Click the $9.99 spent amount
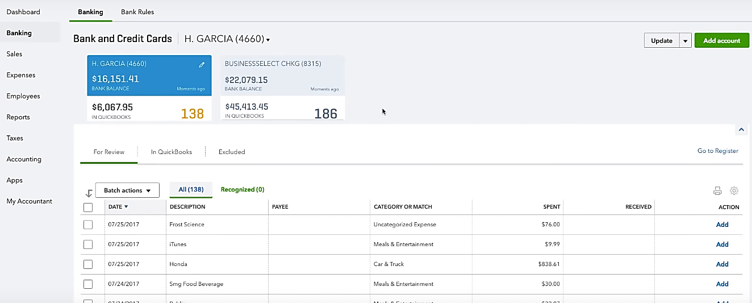This screenshot has width=752, height=303. [x=552, y=244]
